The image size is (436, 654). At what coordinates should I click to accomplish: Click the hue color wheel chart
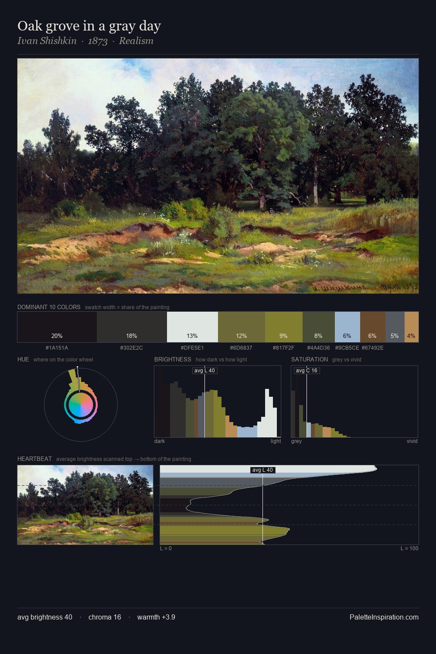[81, 405]
